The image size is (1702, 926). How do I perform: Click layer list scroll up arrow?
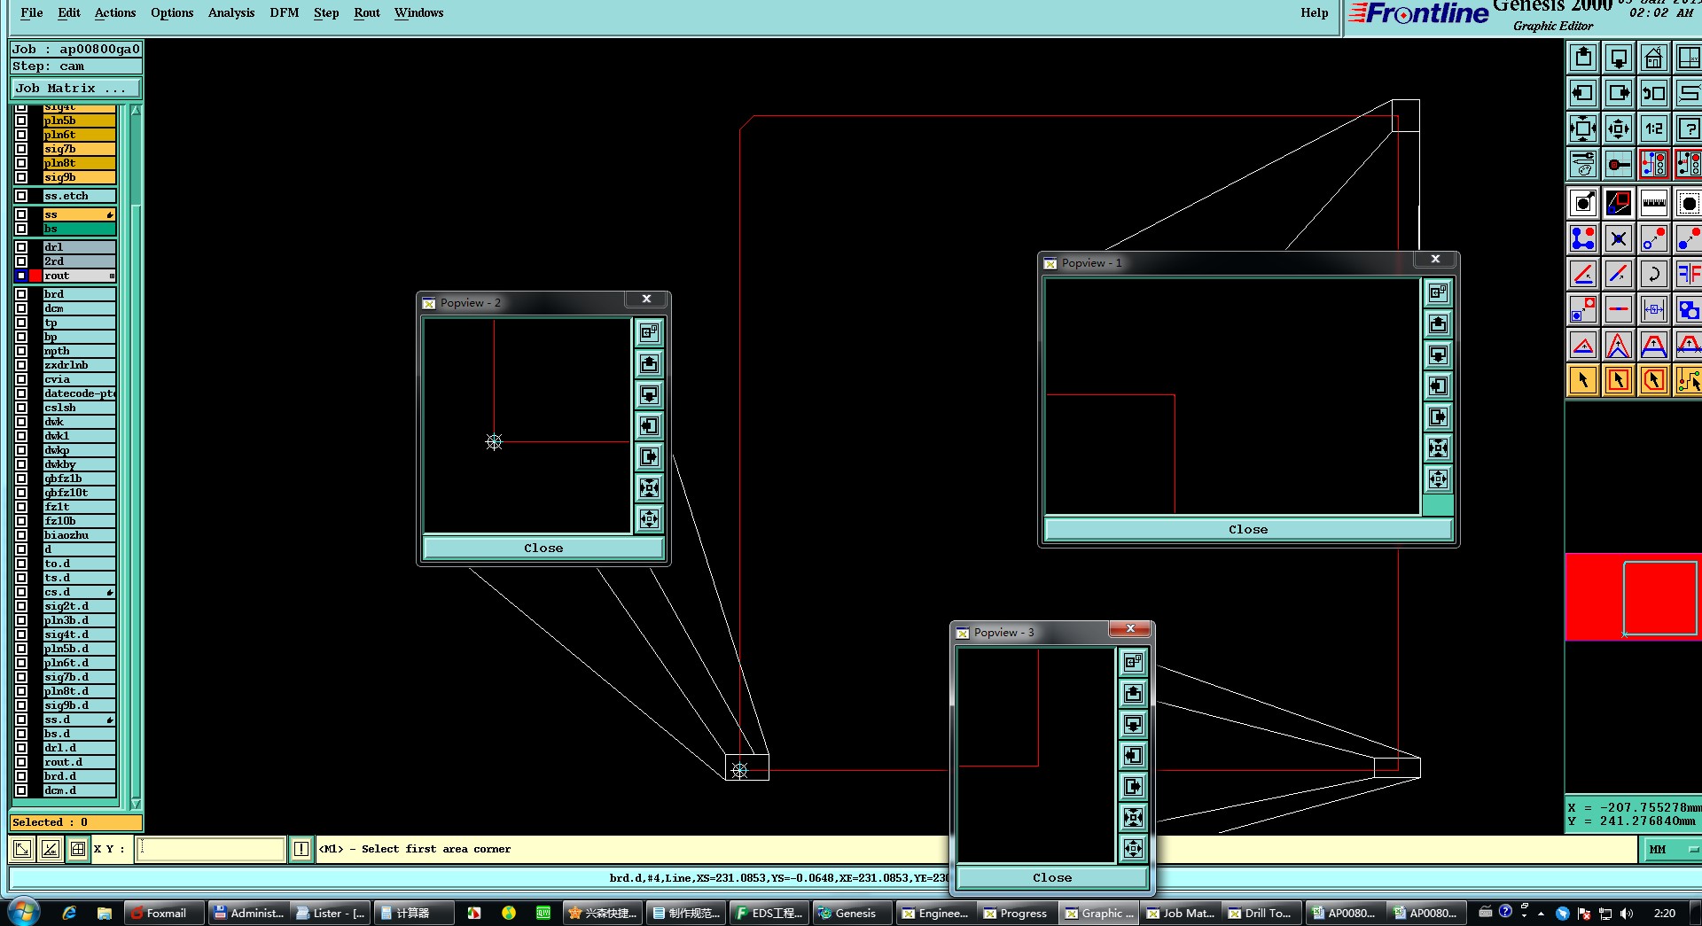pos(136,111)
